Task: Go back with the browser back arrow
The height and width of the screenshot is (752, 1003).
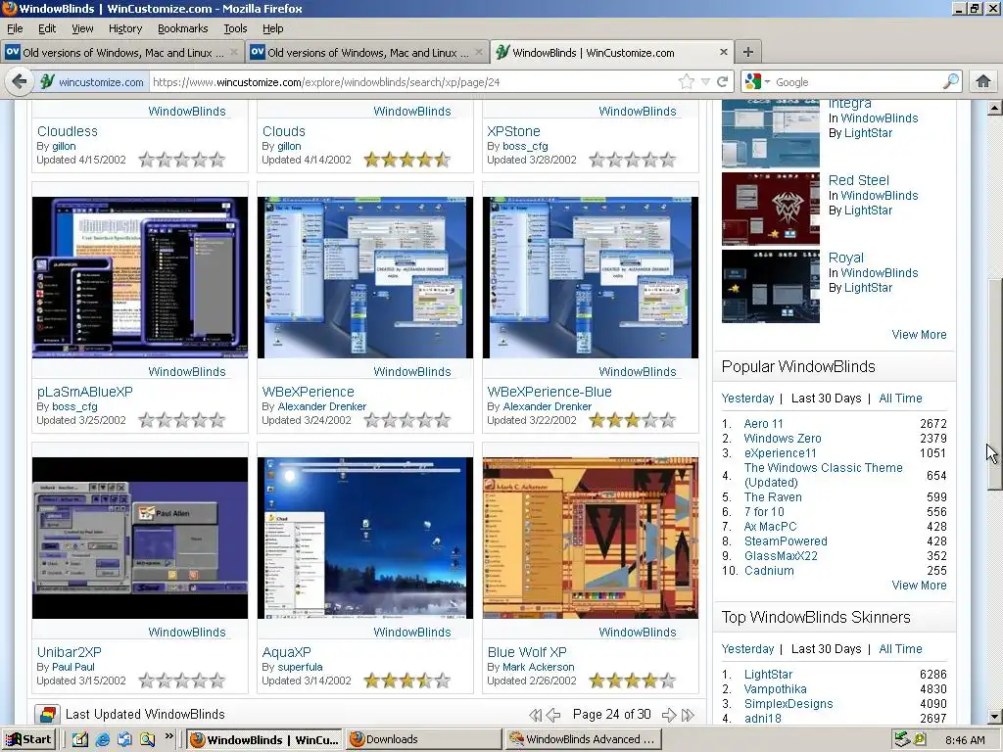Action: pyautogui.click(x=20, y=82)
